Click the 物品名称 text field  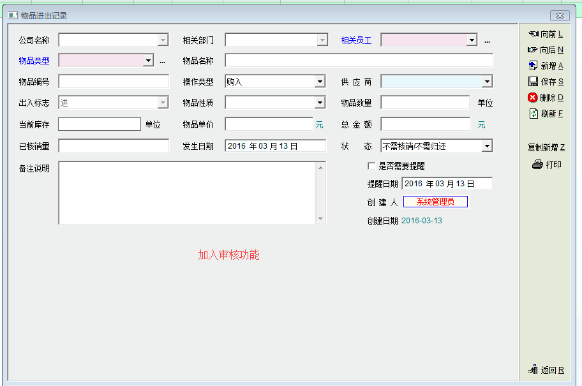point(359,61)
